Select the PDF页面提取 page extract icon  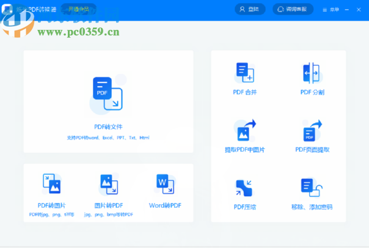[313, 130]
